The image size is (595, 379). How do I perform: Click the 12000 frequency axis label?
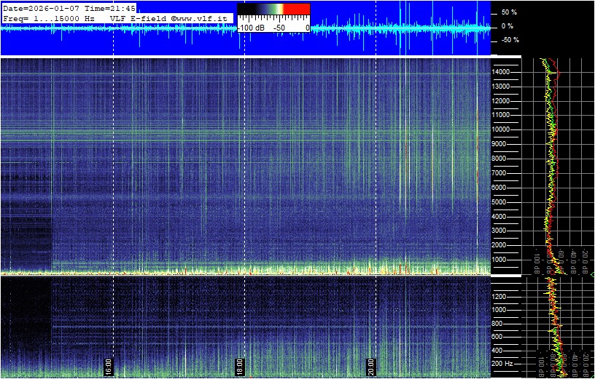coord(500,101)
